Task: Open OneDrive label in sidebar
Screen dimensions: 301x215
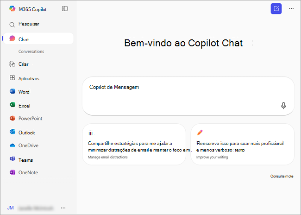Action: pos(28,145)
